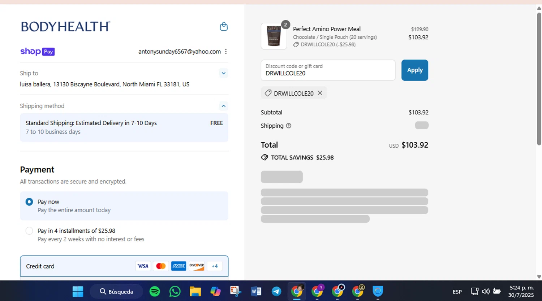Image resolution: width=542 pixels, height=301 pixels.
Task: Open the blue shield app in taskbar
Action: (x=378, y=291)
